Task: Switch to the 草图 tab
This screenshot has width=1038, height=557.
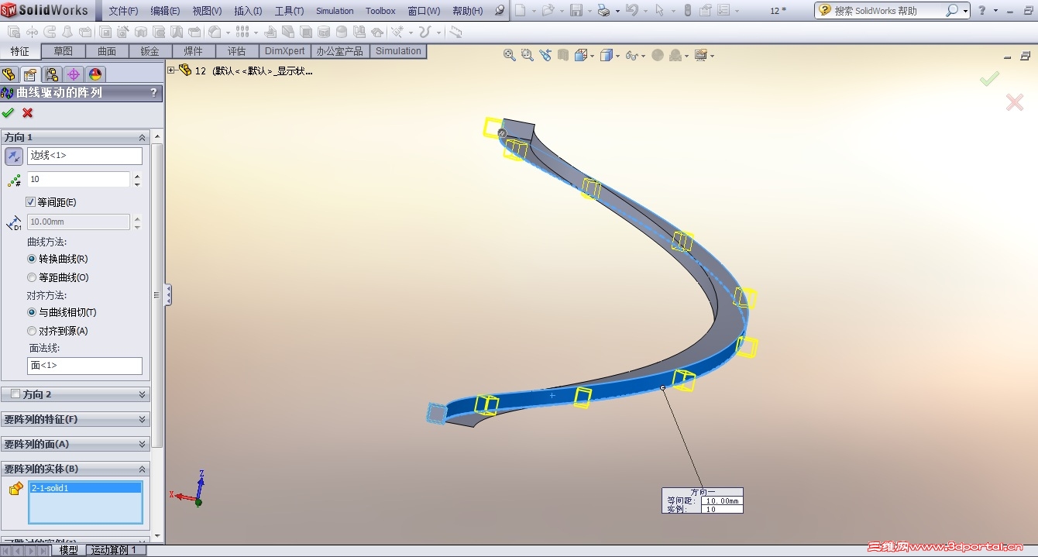Action: (63, 51)
